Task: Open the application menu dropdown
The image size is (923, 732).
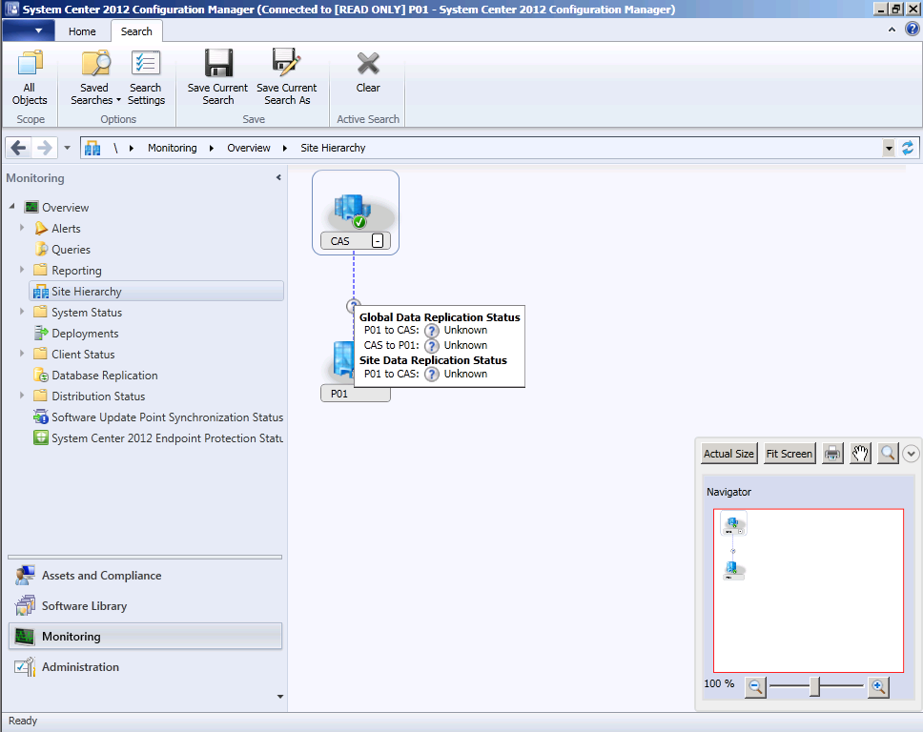Action: (x=29, y=30)
